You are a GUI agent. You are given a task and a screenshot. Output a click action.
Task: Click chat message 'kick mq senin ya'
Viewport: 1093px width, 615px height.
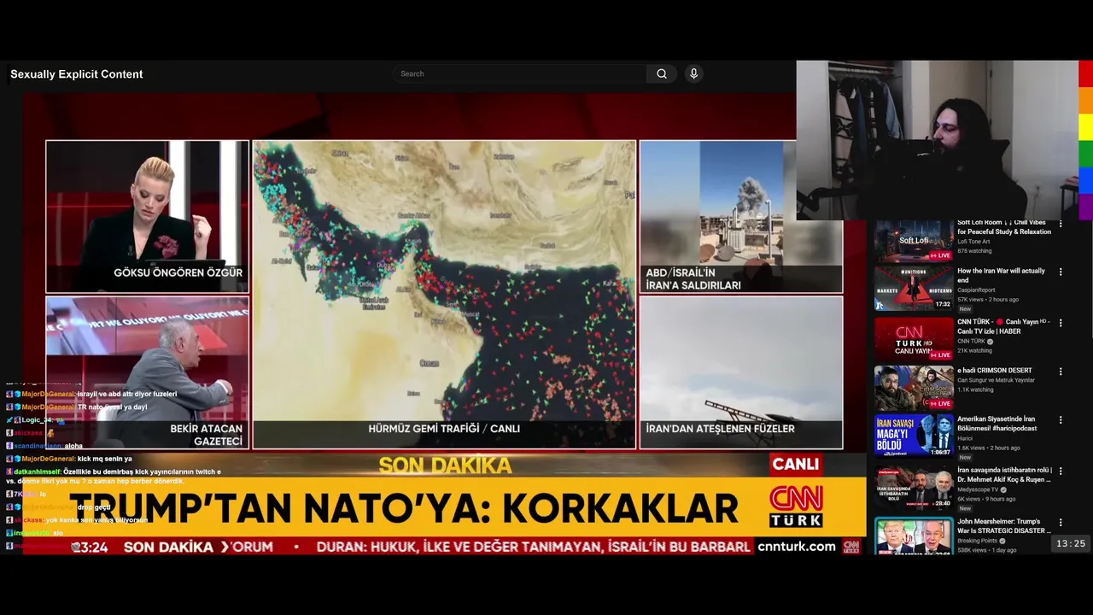click(x=104, y=459)
